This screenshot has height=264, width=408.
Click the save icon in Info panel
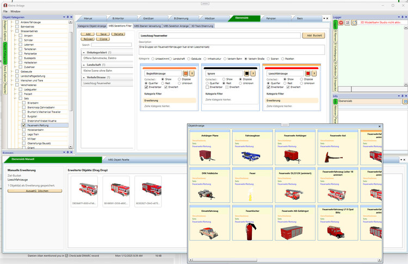point(405,101)
